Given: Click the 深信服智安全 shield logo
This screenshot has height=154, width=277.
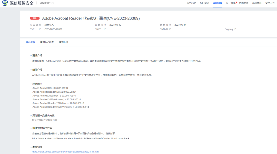Looking at the screenshot, I should [5, 3].
